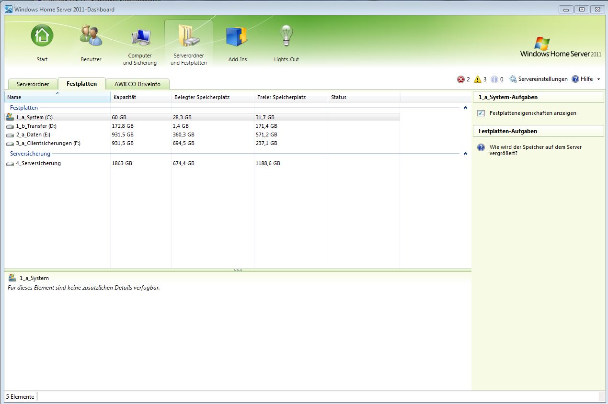608x404 pixels.
Task: Sort by Kapazität column header
Action: click(141, 97)
